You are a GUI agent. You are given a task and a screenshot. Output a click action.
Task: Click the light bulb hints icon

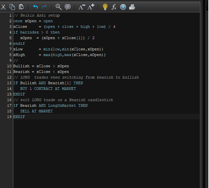(x=105, y=7)
